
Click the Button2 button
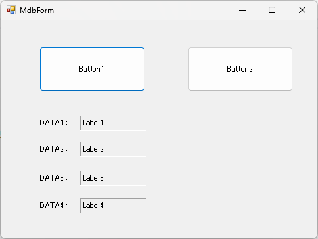[240, 69]
